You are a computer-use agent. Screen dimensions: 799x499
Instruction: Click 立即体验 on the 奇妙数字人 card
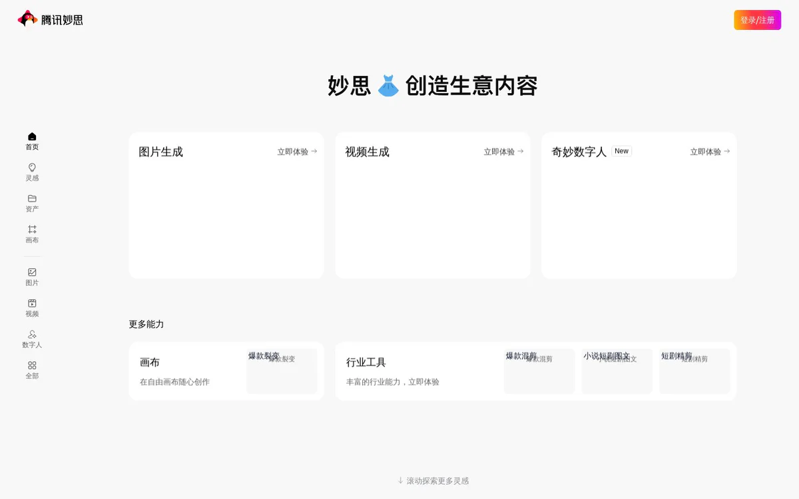coord(710,152)
